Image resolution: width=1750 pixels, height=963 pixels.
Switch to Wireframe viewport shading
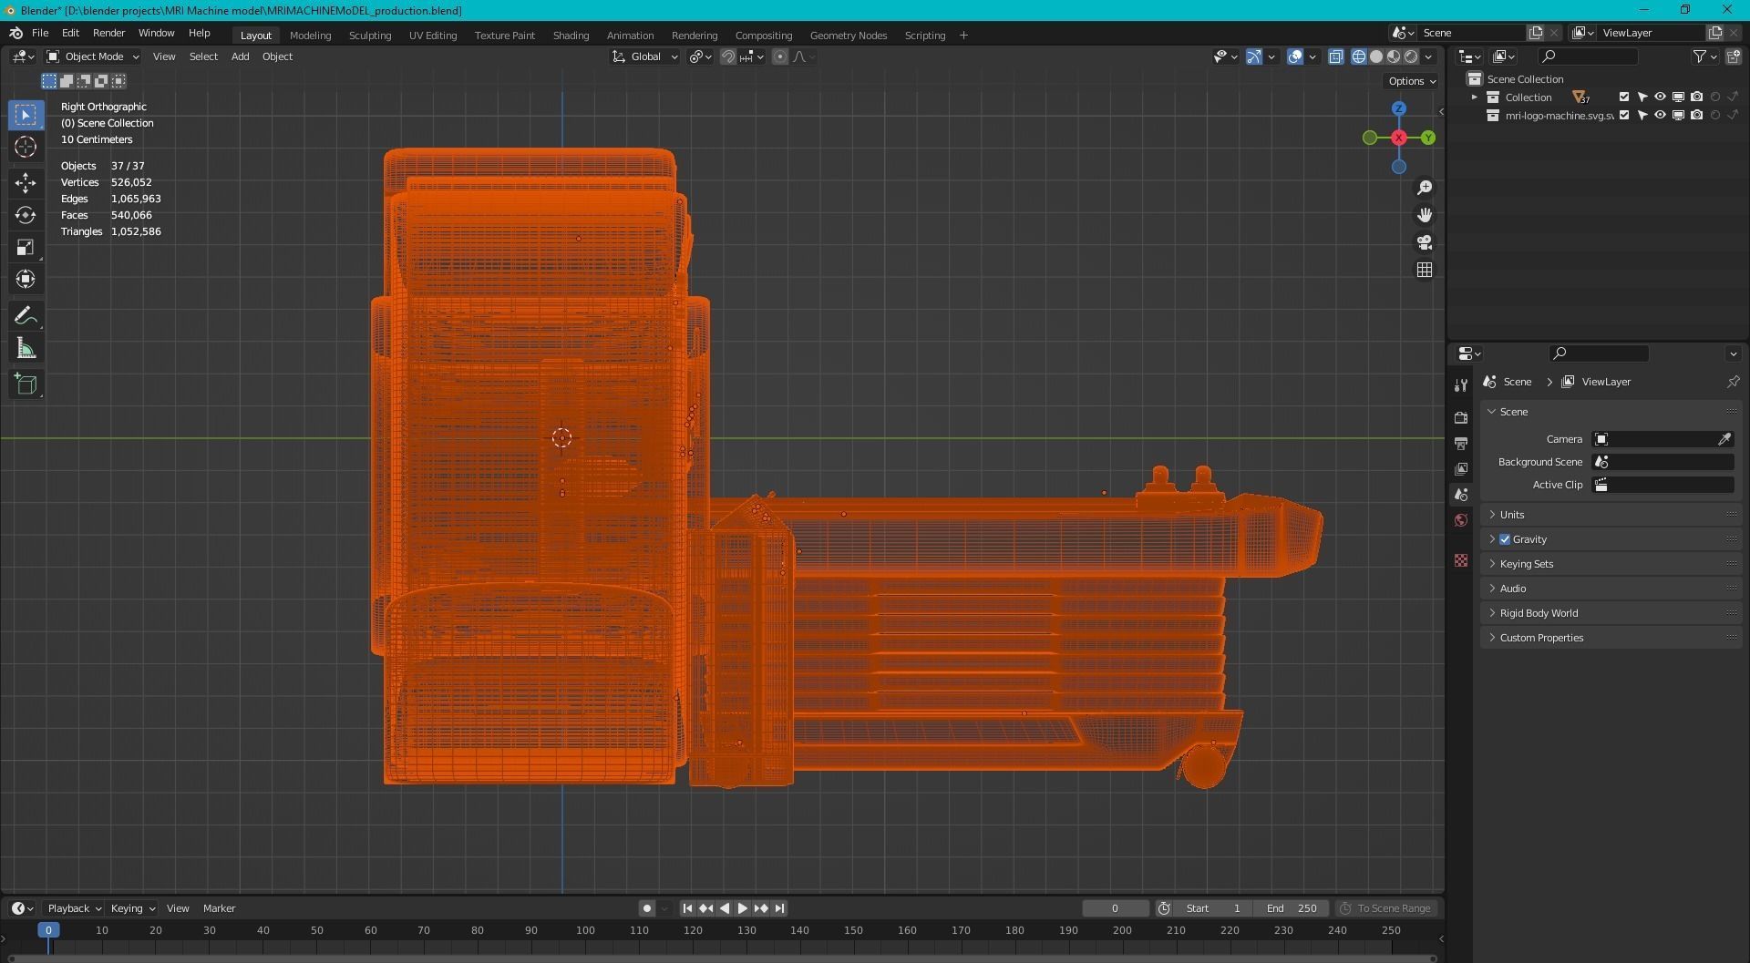[1359, 56]
